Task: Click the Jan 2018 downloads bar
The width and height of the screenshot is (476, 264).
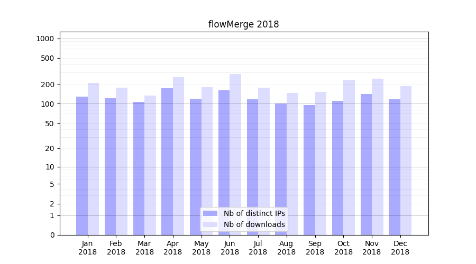Action: click(x=93, y=158)
